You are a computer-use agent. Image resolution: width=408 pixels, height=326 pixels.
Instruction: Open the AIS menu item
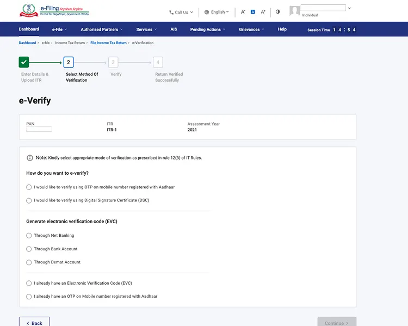pos(174,29)
